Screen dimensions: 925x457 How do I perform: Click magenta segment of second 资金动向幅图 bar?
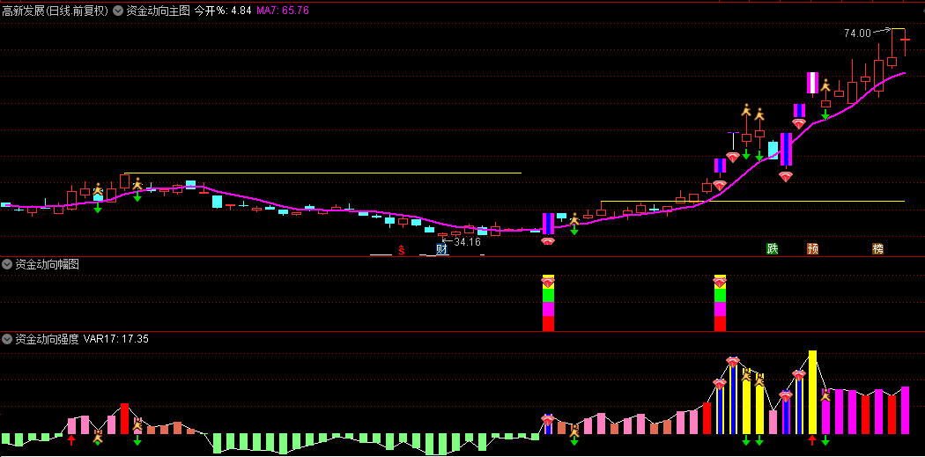720,310
